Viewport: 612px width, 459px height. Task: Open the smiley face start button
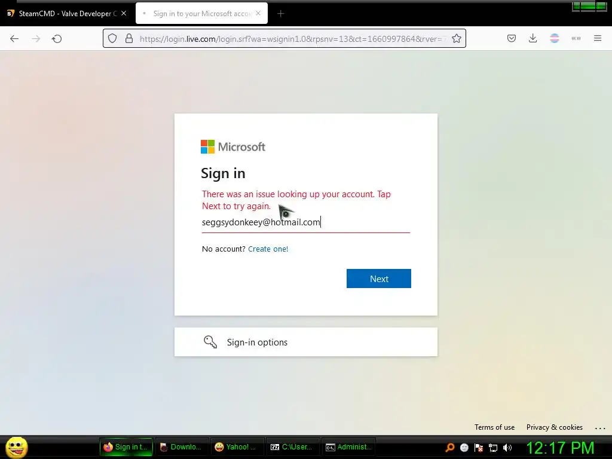[16, 447]
